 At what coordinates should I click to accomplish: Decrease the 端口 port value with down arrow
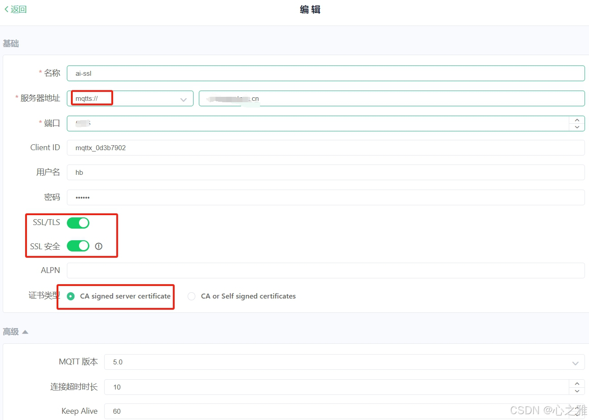[577, 127]
